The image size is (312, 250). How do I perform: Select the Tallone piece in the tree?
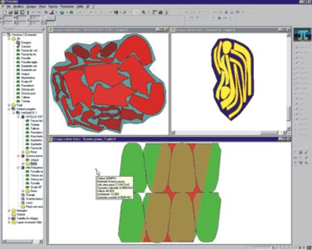(26, 97)
